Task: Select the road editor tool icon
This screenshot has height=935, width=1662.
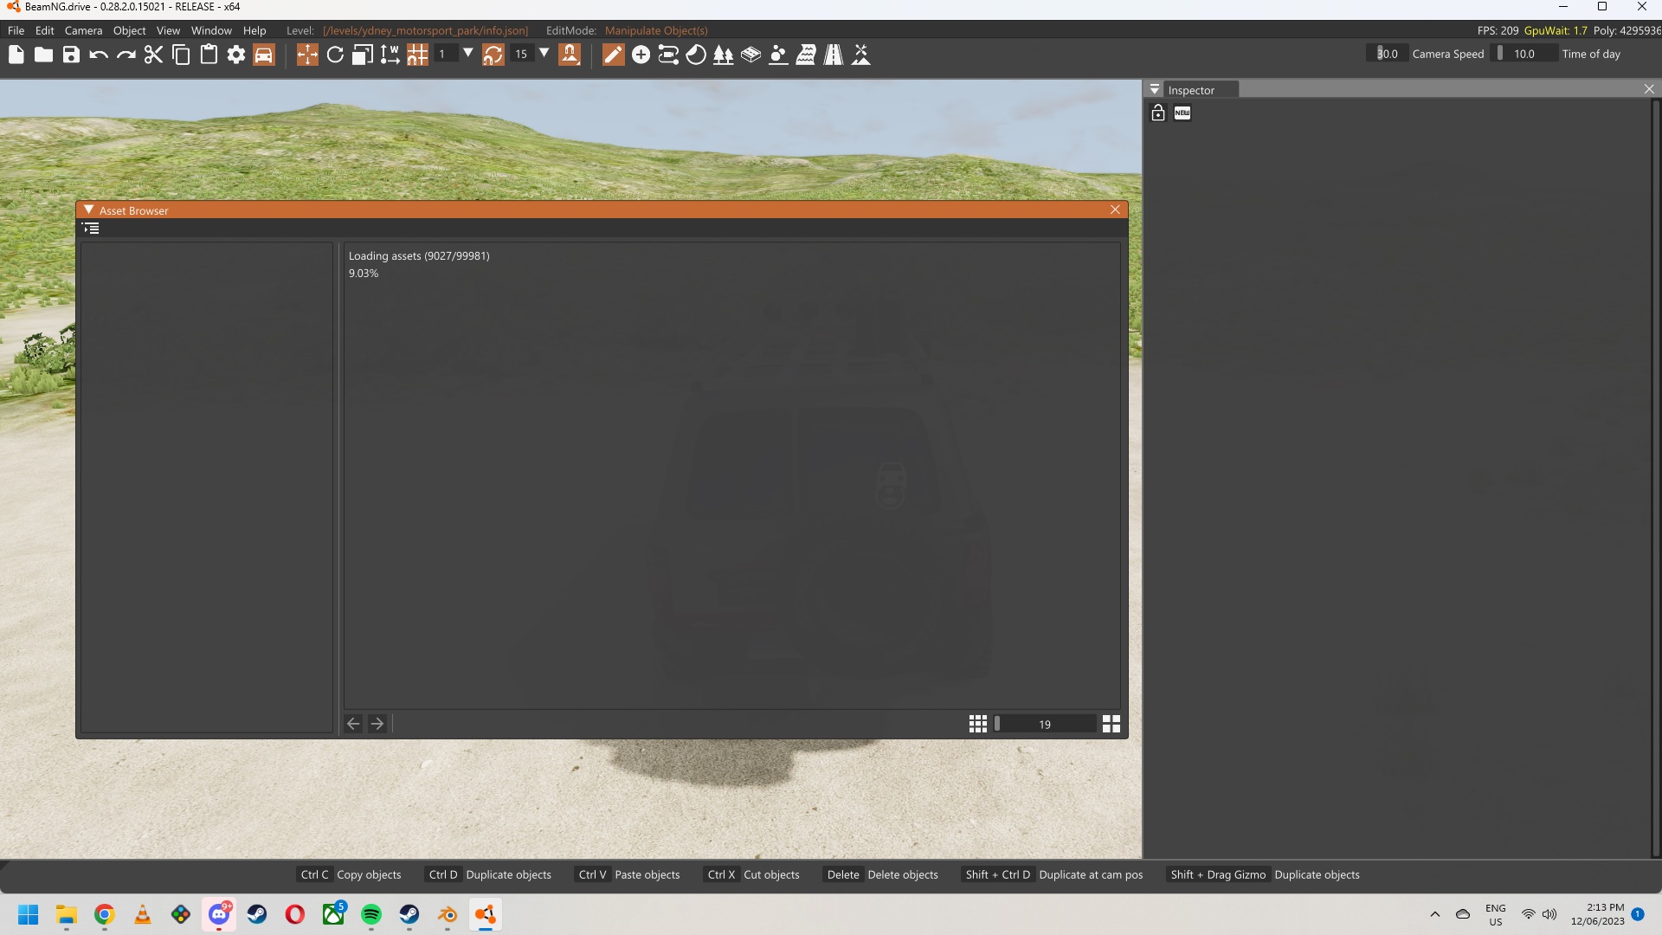Action: pos(834,55)
